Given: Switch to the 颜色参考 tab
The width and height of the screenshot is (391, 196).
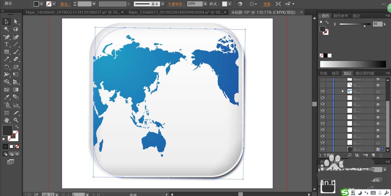Looking at the screenshot, I should tap(341, 16).
